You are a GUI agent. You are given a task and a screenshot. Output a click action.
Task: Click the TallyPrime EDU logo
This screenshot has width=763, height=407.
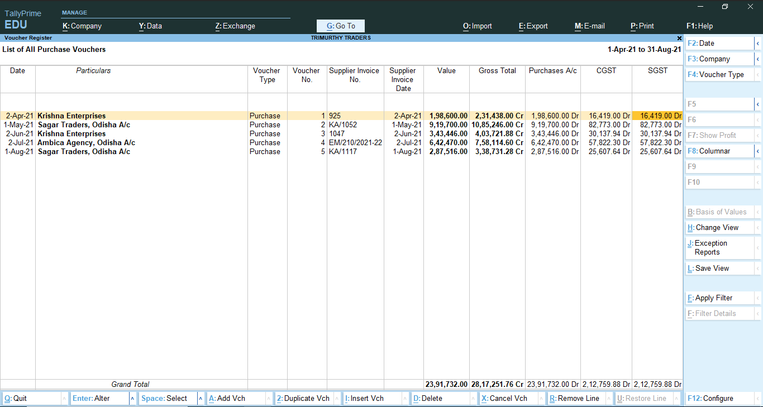coord(23,20)
